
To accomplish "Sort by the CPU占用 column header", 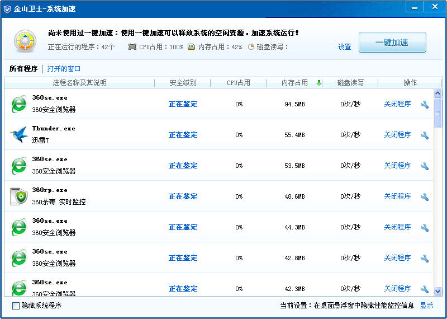I will click(239, 83).
